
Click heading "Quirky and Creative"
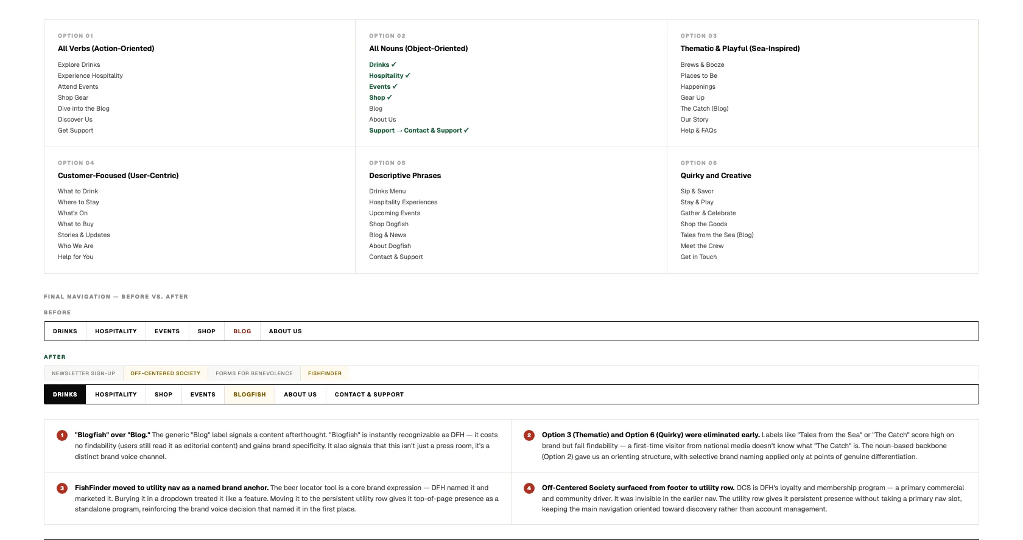(x=715, y=176)
